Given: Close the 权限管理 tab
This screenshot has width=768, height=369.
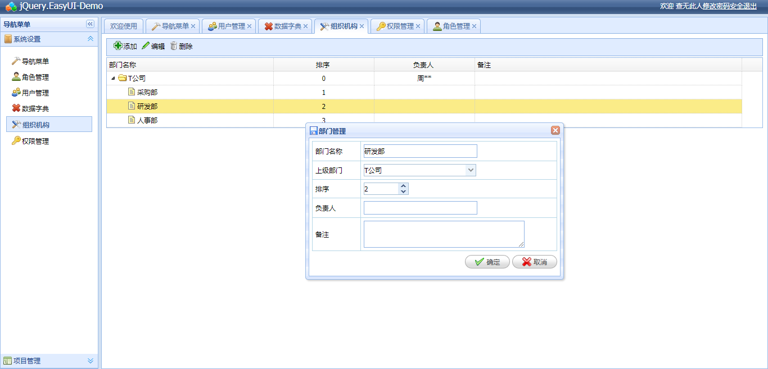Looking at the screenshot, I should coord(418,26).
